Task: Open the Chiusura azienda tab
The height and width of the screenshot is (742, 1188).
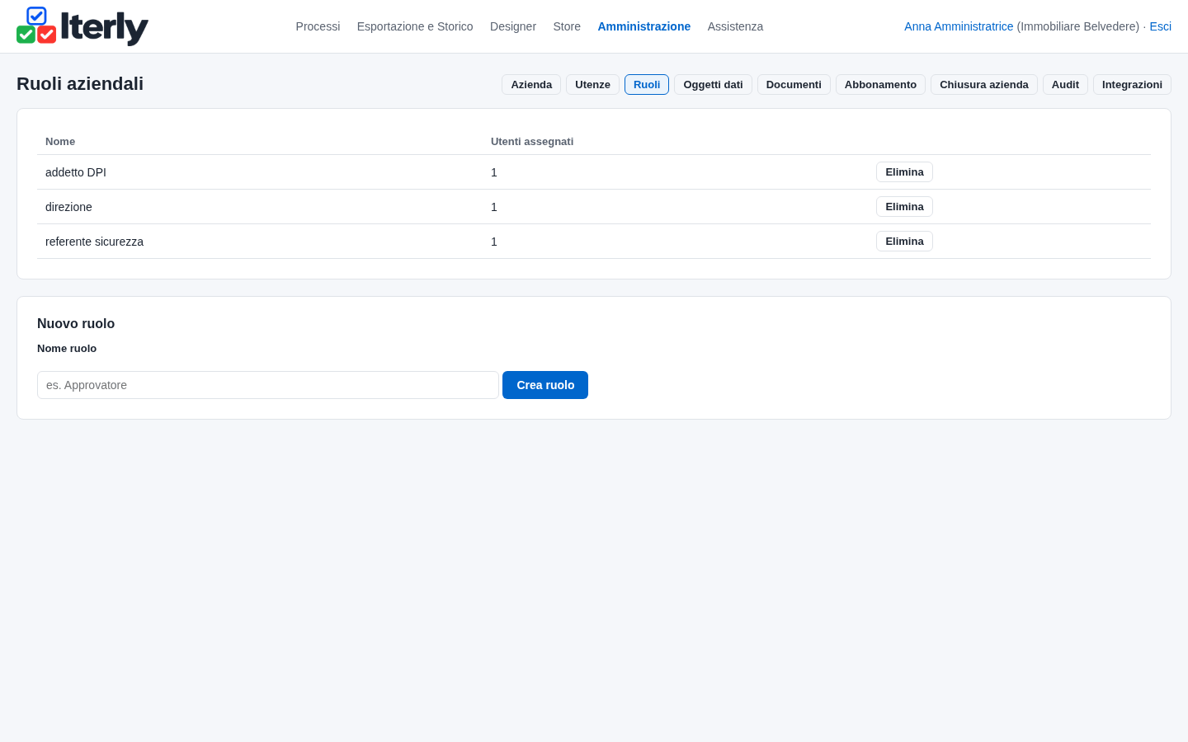Action: [x=984, y=85]
